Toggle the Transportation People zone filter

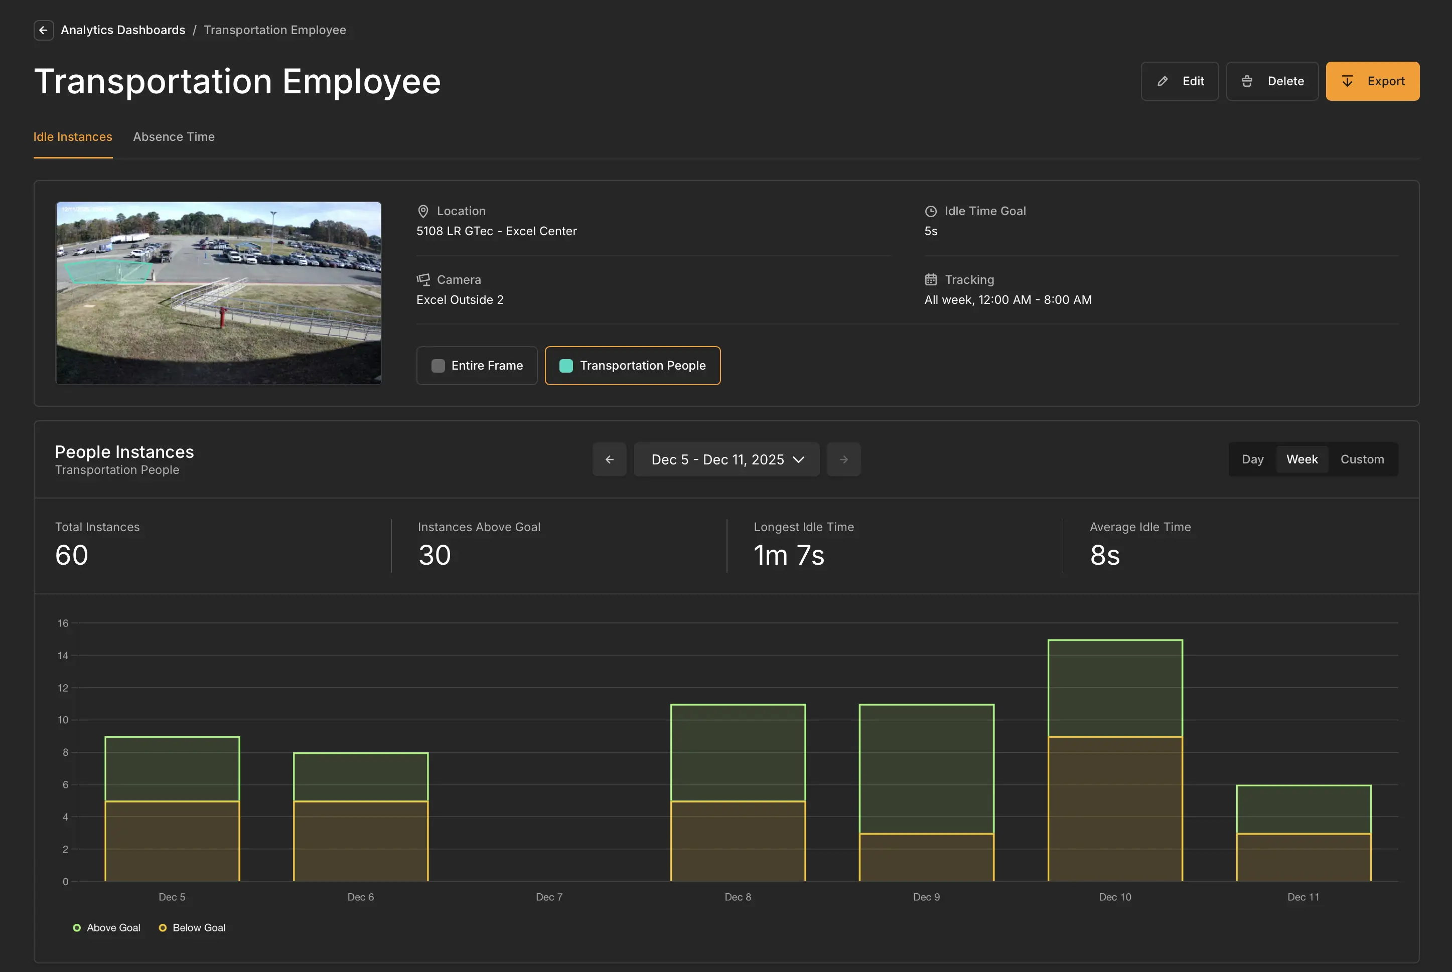tap(632, 365)
